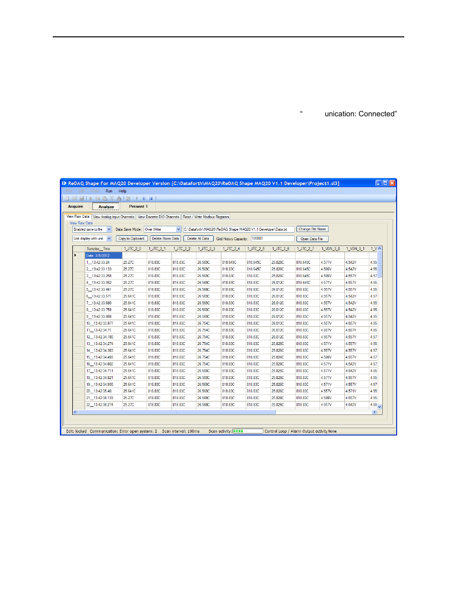
Task: Click the Copy to Clipboard button
Action: point(131,238)
